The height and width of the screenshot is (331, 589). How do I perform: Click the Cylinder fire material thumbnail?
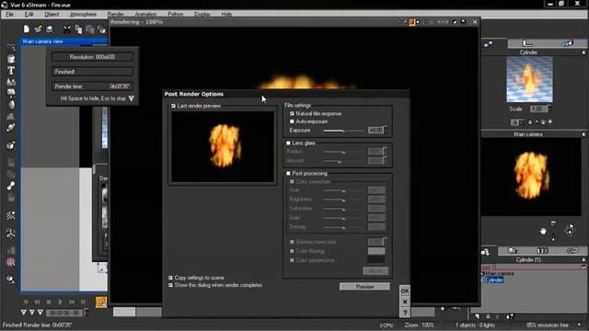pos(529,79)
